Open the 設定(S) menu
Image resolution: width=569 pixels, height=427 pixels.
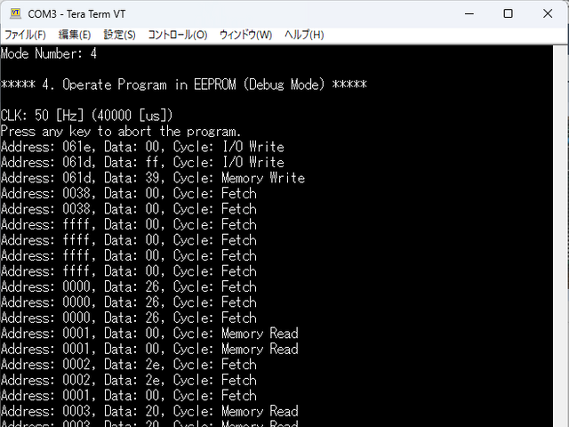(120, 35)
